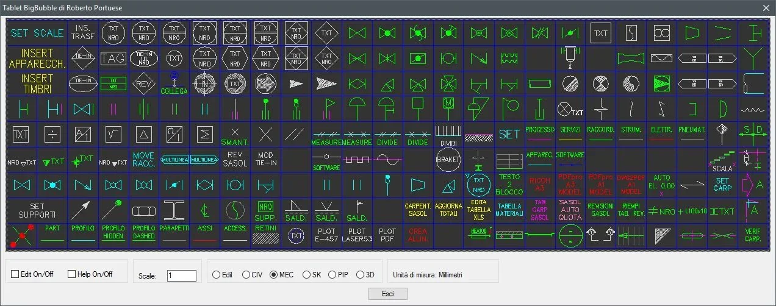Screen dimensions: 776x306
Task: Click the SCALA staircase icon
Action: click(x=722, y=160)
